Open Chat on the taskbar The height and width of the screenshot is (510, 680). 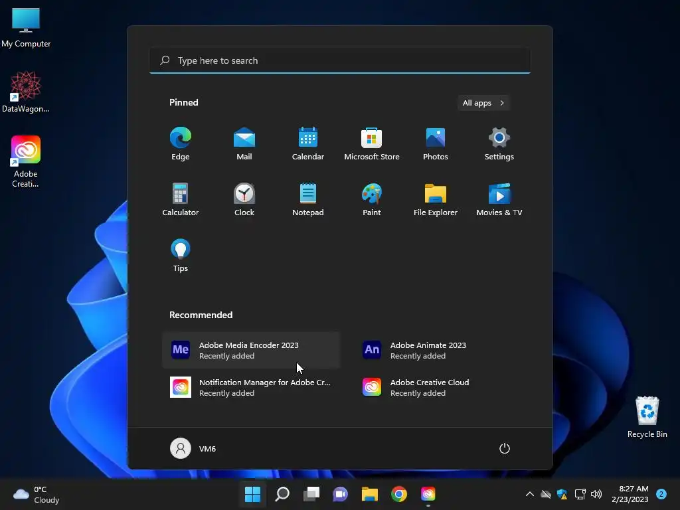341,494
